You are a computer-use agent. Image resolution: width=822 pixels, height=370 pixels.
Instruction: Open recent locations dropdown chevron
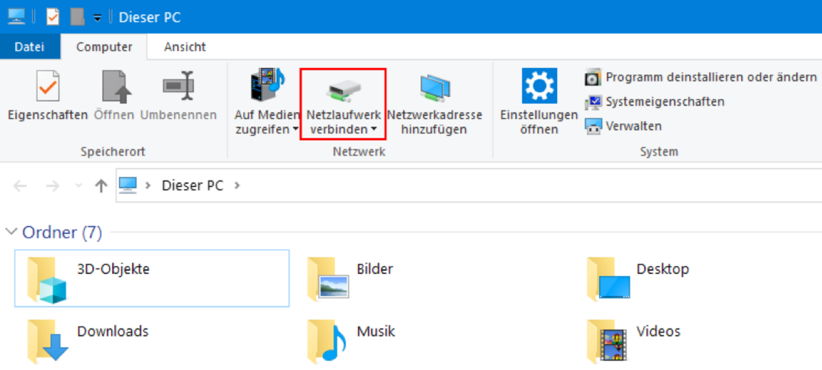pyautogui.click(x=79, y=186)
